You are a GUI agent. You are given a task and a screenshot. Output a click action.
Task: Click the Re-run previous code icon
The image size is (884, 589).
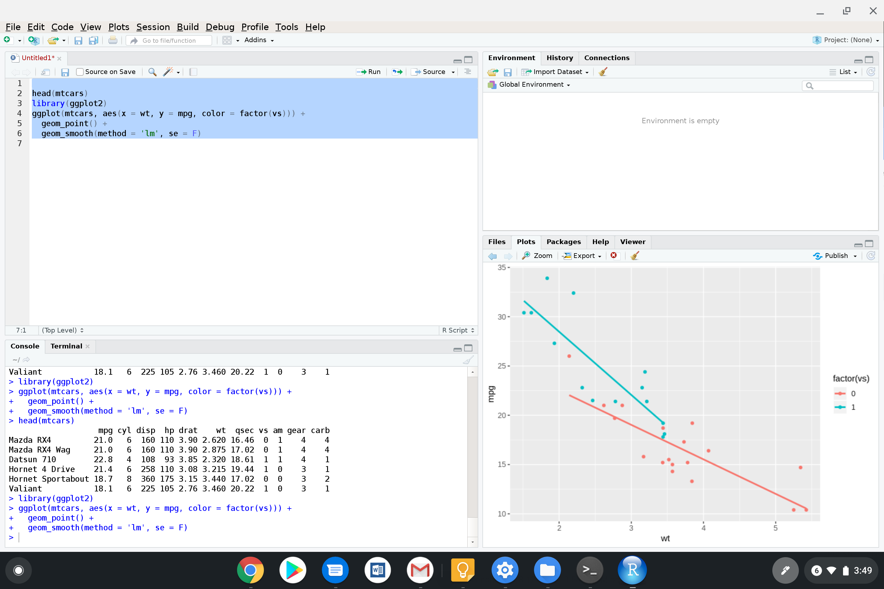pyautogui.click(x=397, y=72)
